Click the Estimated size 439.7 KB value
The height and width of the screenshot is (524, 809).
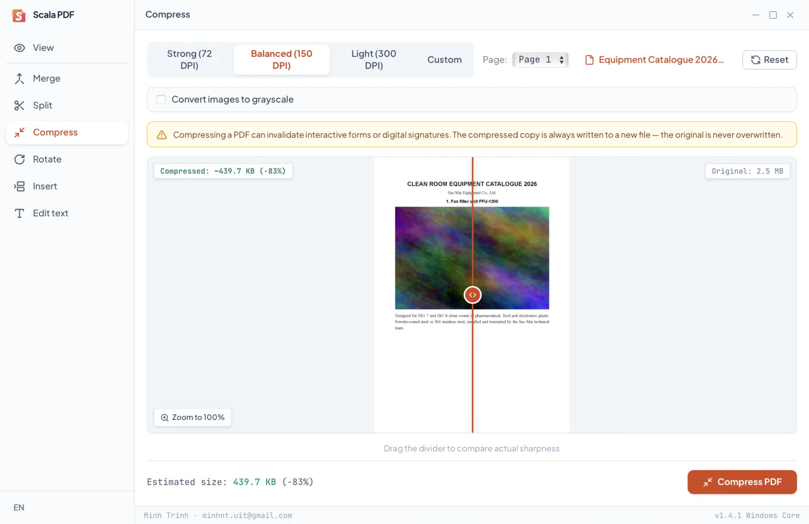coord(254,482)
